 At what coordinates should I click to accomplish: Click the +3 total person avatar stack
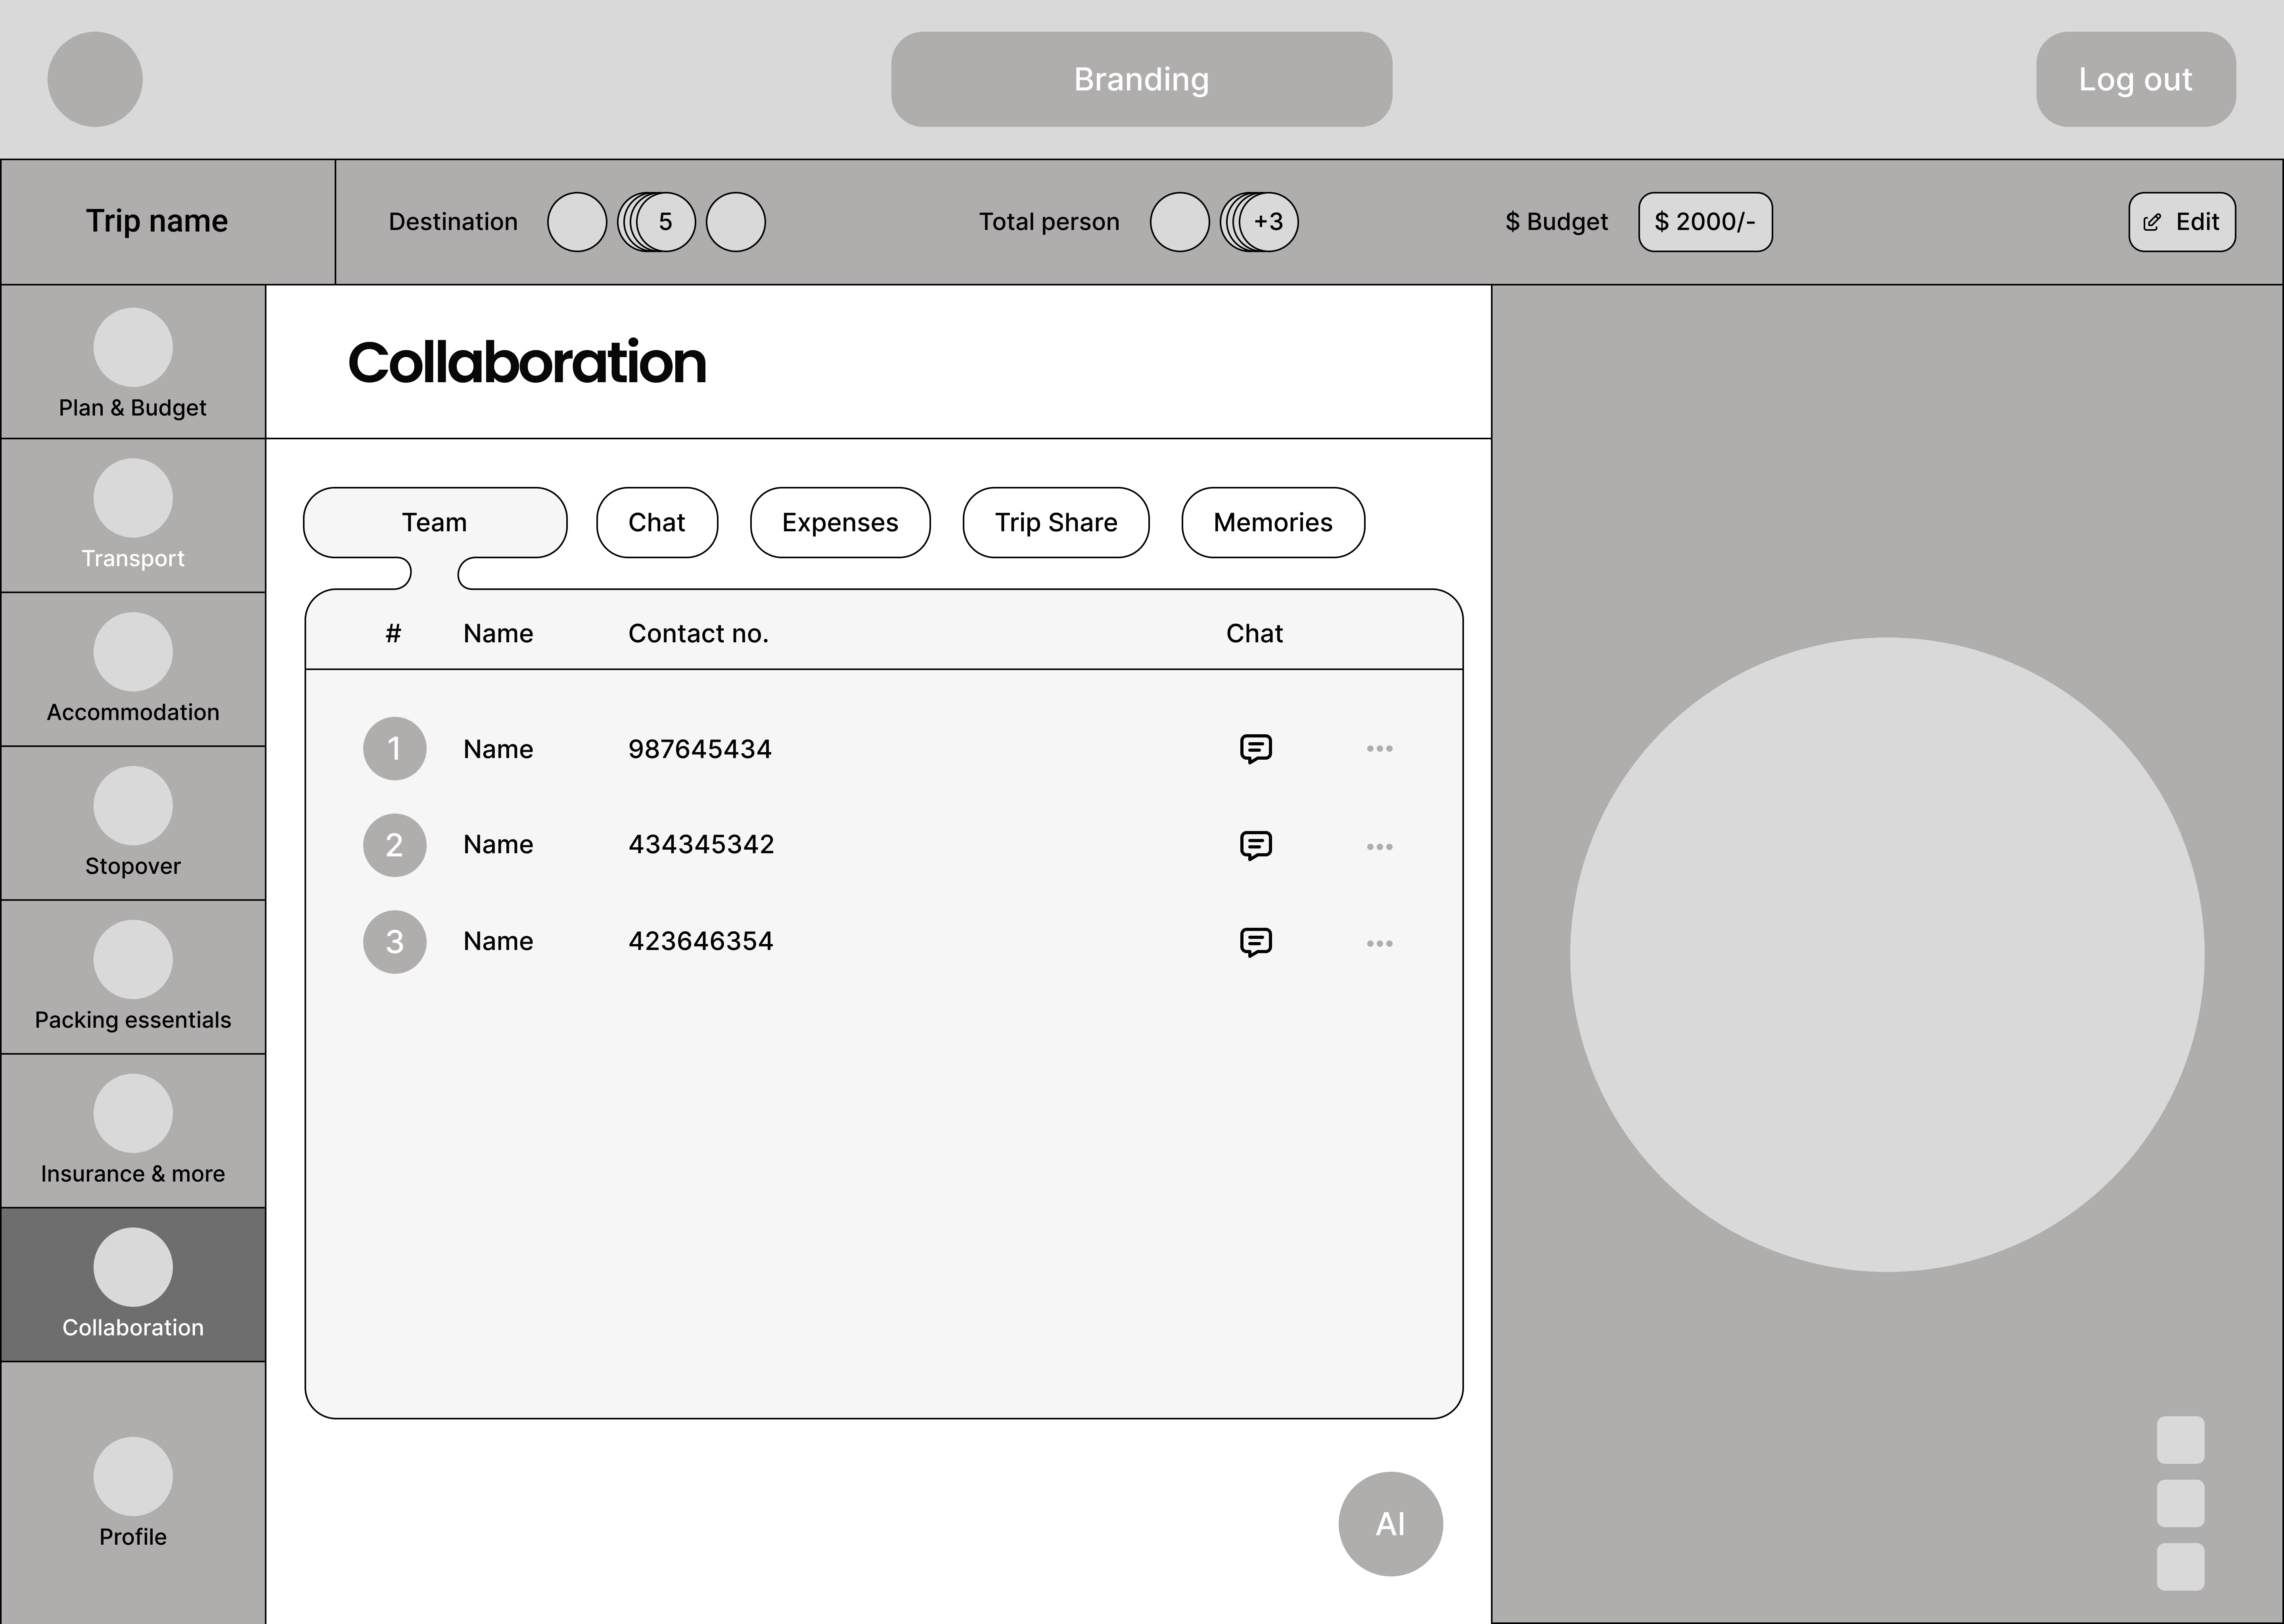1260,222
